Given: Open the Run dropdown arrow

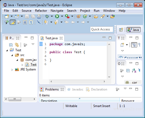Looking at the screenshot, I should (x=62, y=16).
